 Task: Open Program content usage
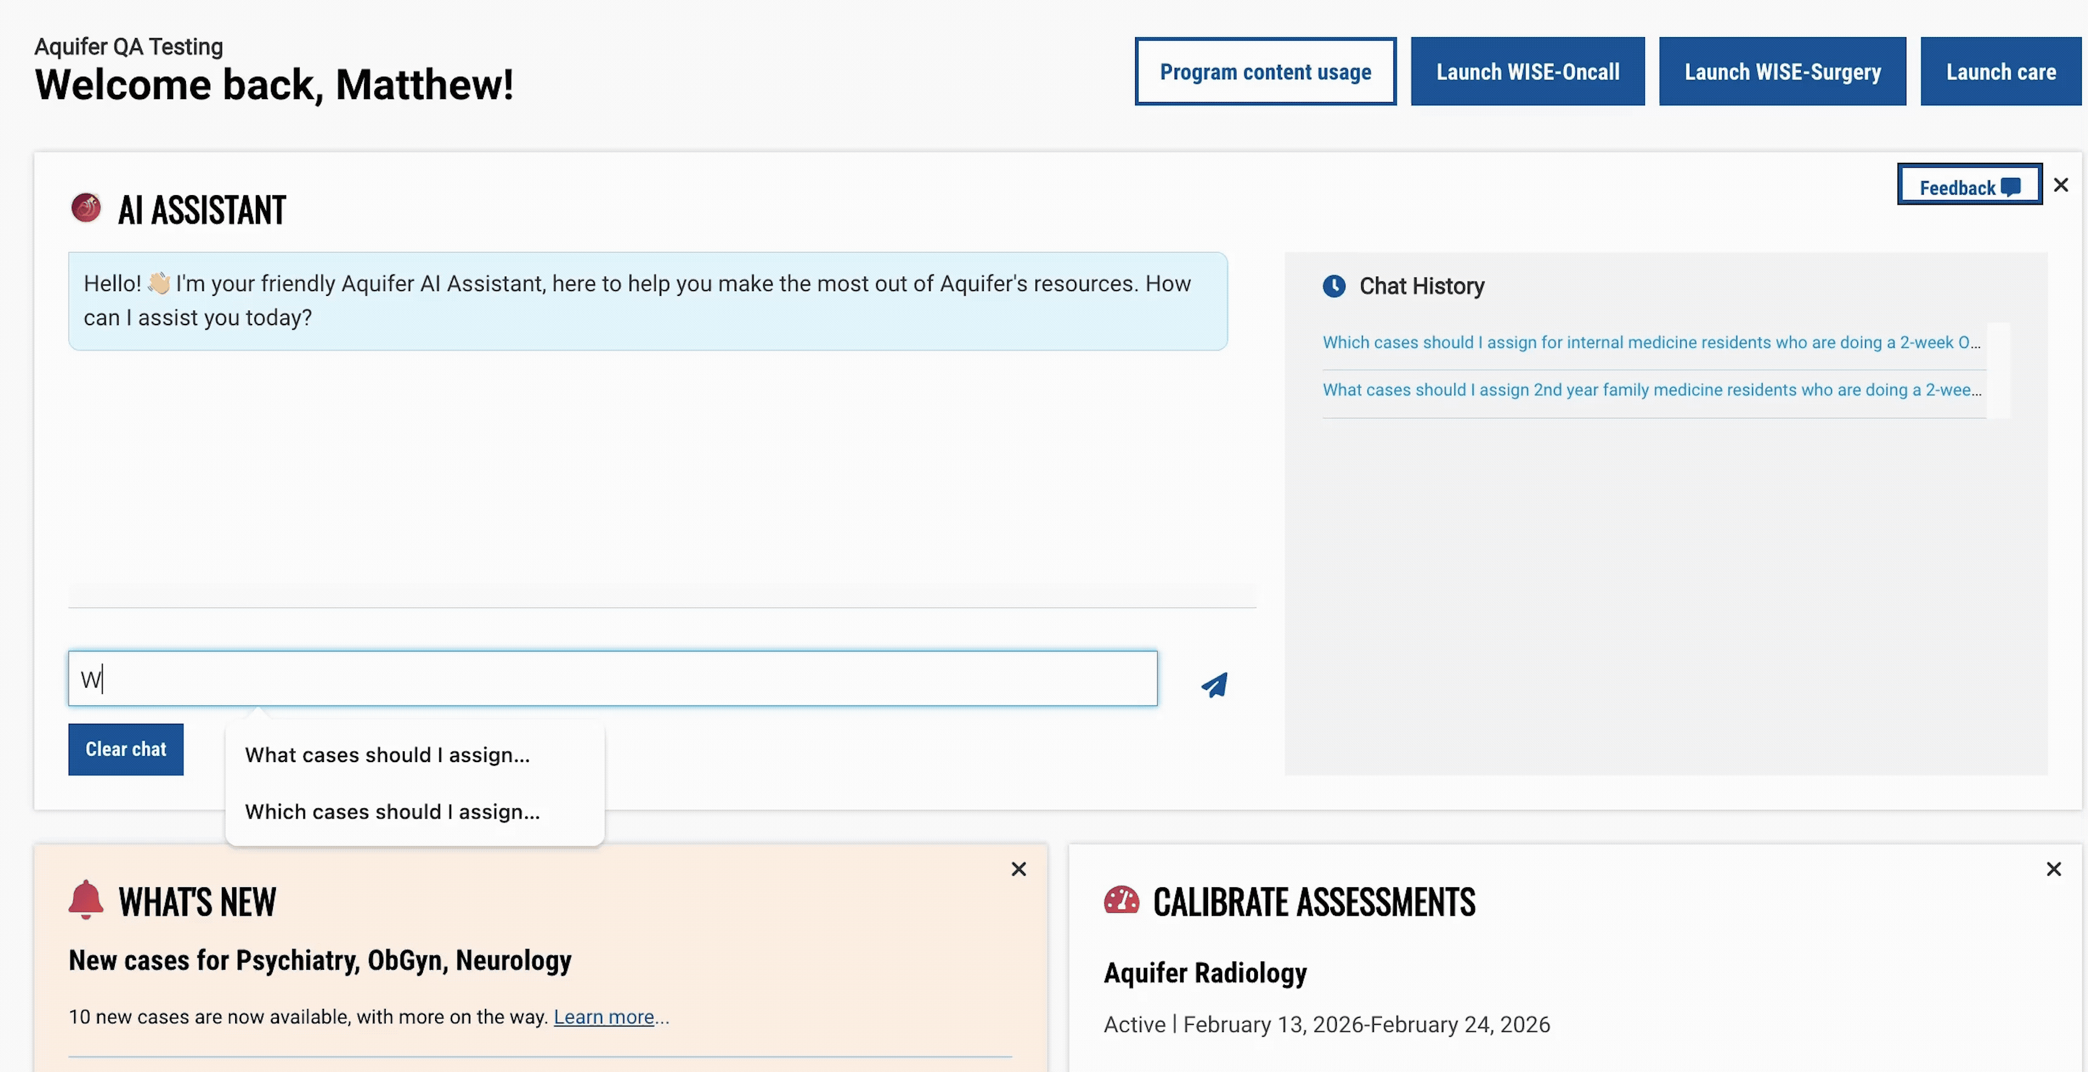(x=1265, y=71)
